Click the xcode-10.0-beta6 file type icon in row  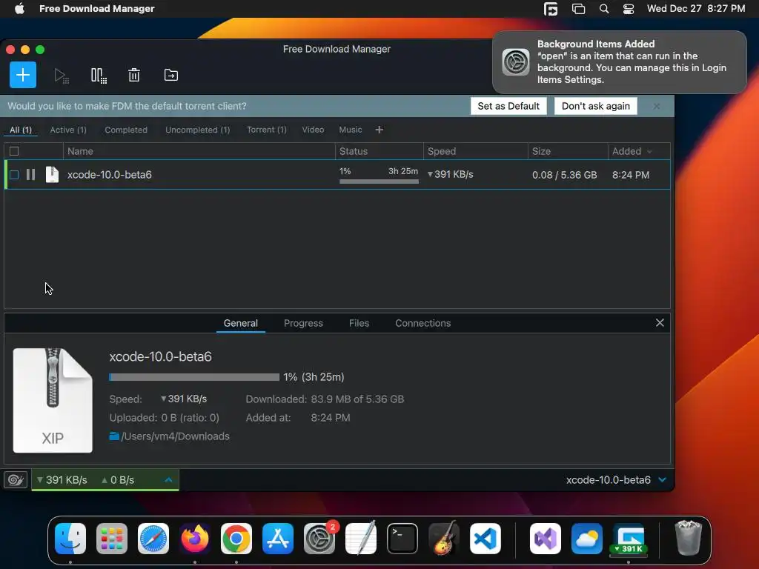[52, 175]
